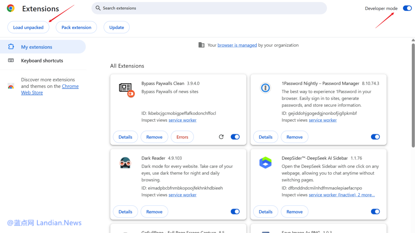This screenshot has width=415, height=233.
Task: Click the managed organization building icon
Action: click(201, 45)
